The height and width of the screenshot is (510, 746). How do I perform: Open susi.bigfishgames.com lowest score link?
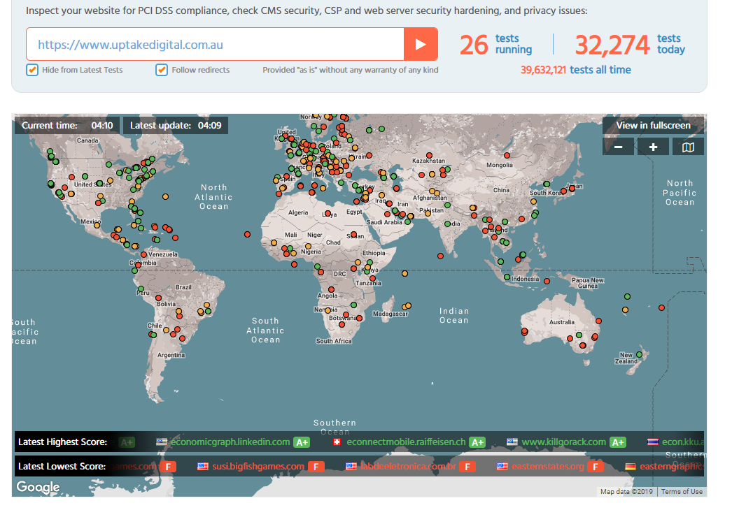258,467
